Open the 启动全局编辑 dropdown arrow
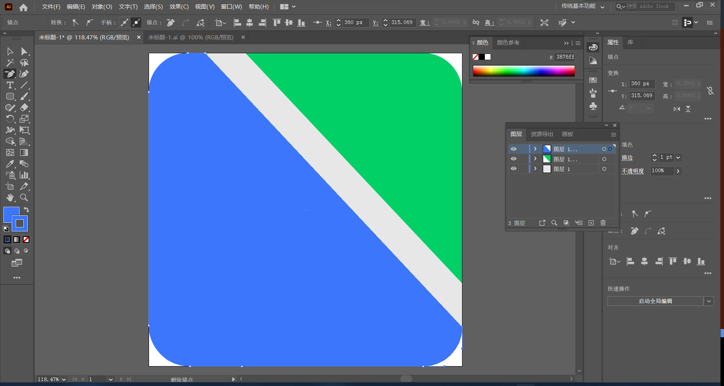The height and width of the screenshot is (386, 724). pyautogui.click(x=709, y=301)
